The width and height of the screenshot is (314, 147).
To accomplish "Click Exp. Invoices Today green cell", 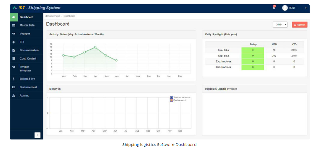I will pyautogui.click(x=253, y=62).
